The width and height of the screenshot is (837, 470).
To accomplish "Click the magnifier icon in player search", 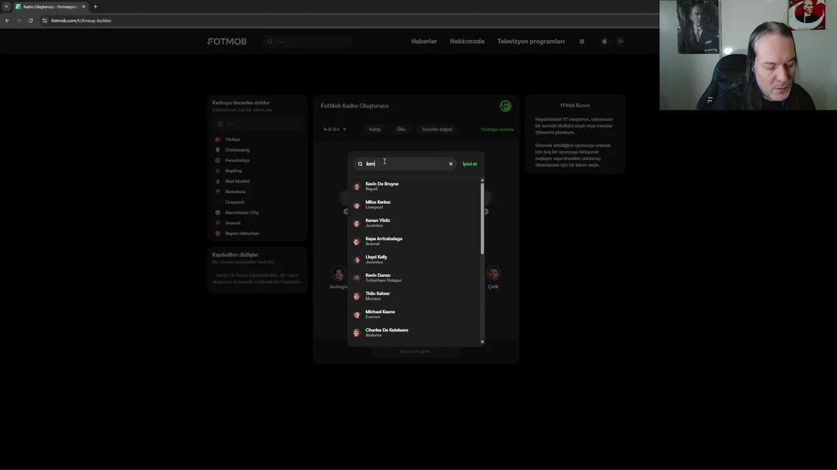I will pyautogui.click(x=360, y=164).
